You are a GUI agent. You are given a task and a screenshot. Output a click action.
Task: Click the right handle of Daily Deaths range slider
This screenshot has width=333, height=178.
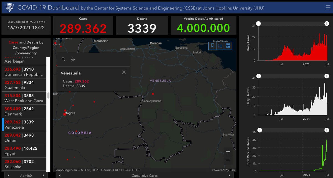point(327,76)
